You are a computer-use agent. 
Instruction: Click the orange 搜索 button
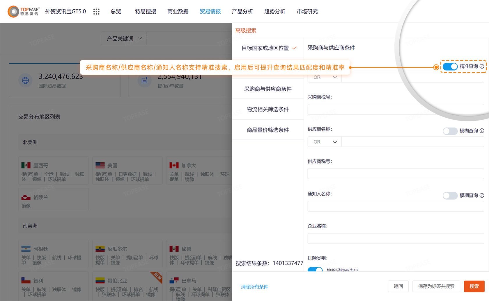tap(474, 286)
